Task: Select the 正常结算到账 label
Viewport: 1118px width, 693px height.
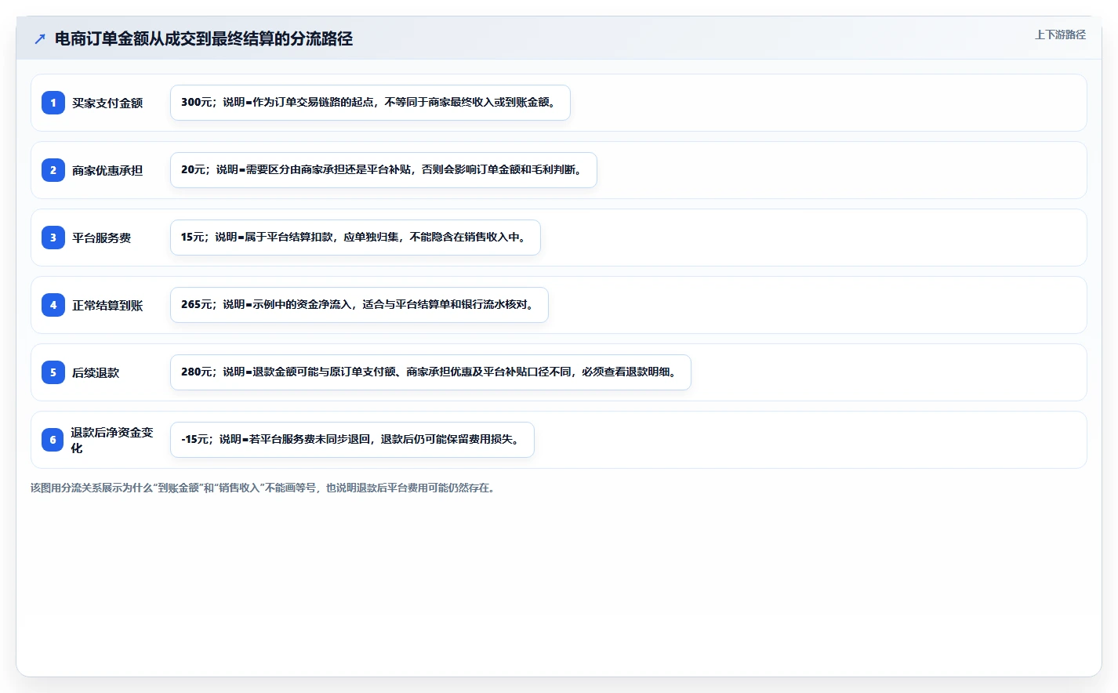Action: (107, 305)
